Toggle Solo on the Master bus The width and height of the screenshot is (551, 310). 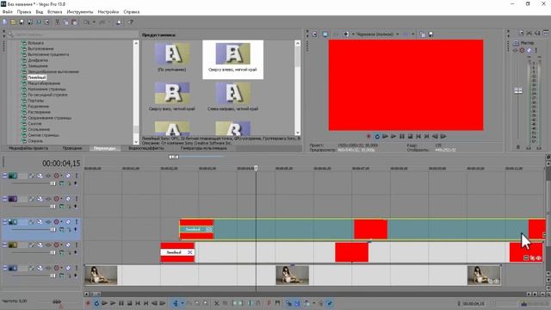pyautogui.click(x=536, y=50)
